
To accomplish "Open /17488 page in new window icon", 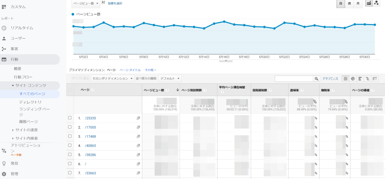I will (x=138, y=137).
